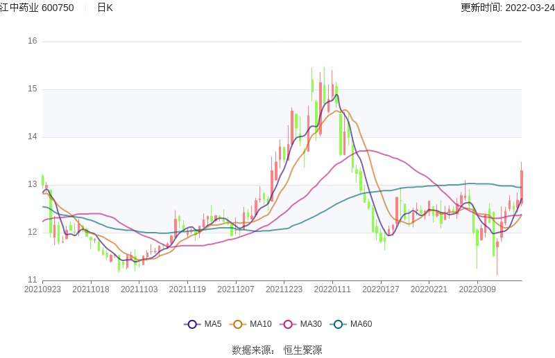
Task: Click y-axis price label 16
Action: point(32,41)
